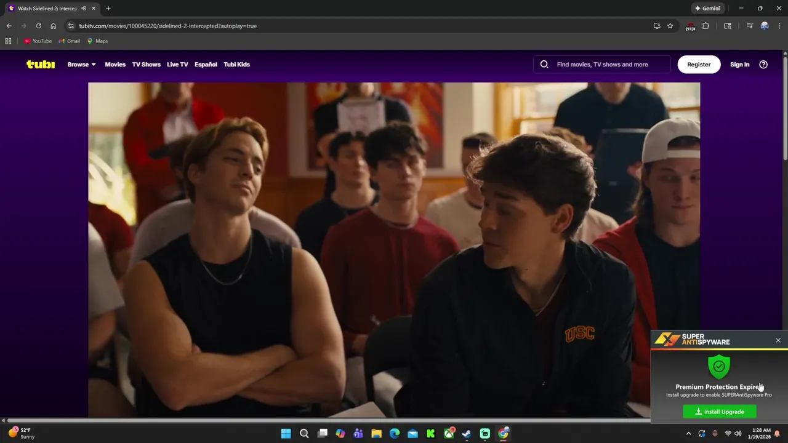Click the horizontal scrollbar at page bottom
788x443 pixels.
pyautogui.click(x=328, y=420)
